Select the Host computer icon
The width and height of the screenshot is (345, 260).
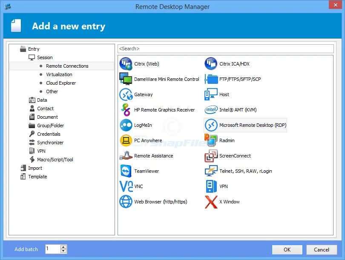(211, 94)
